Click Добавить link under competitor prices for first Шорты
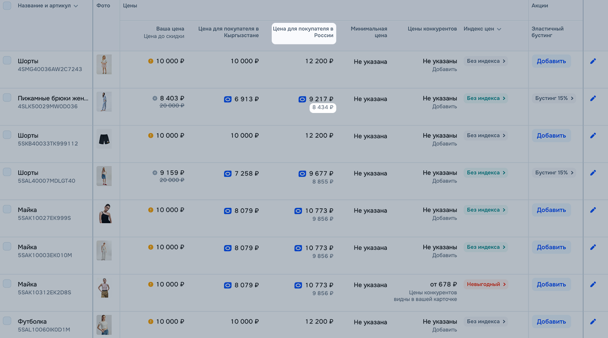Screen dimensions: 608x338 [x=444, y=70]
